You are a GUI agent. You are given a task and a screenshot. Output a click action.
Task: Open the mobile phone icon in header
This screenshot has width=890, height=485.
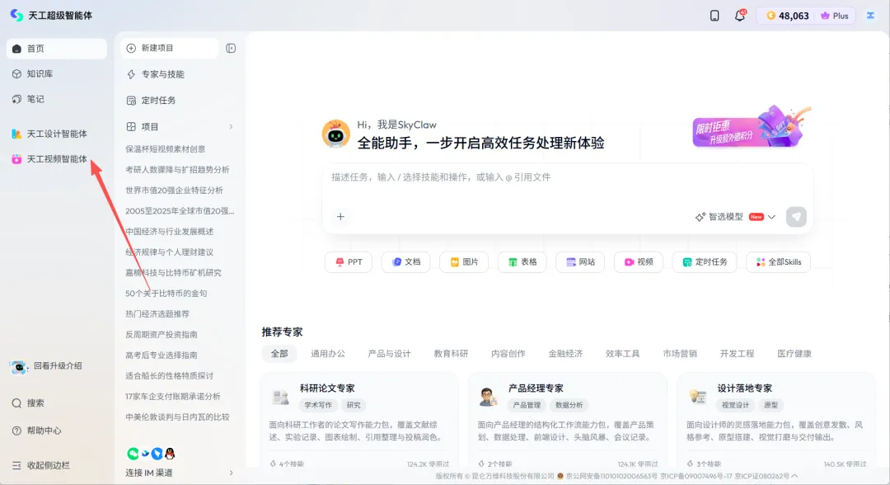pyautogui.click(x=714, y=16)
